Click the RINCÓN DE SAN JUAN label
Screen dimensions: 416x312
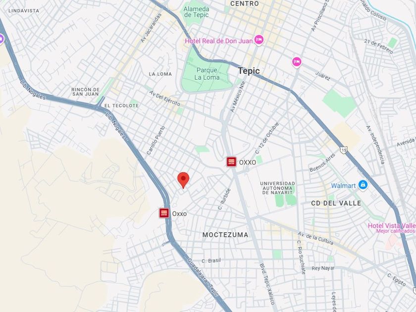85,92
